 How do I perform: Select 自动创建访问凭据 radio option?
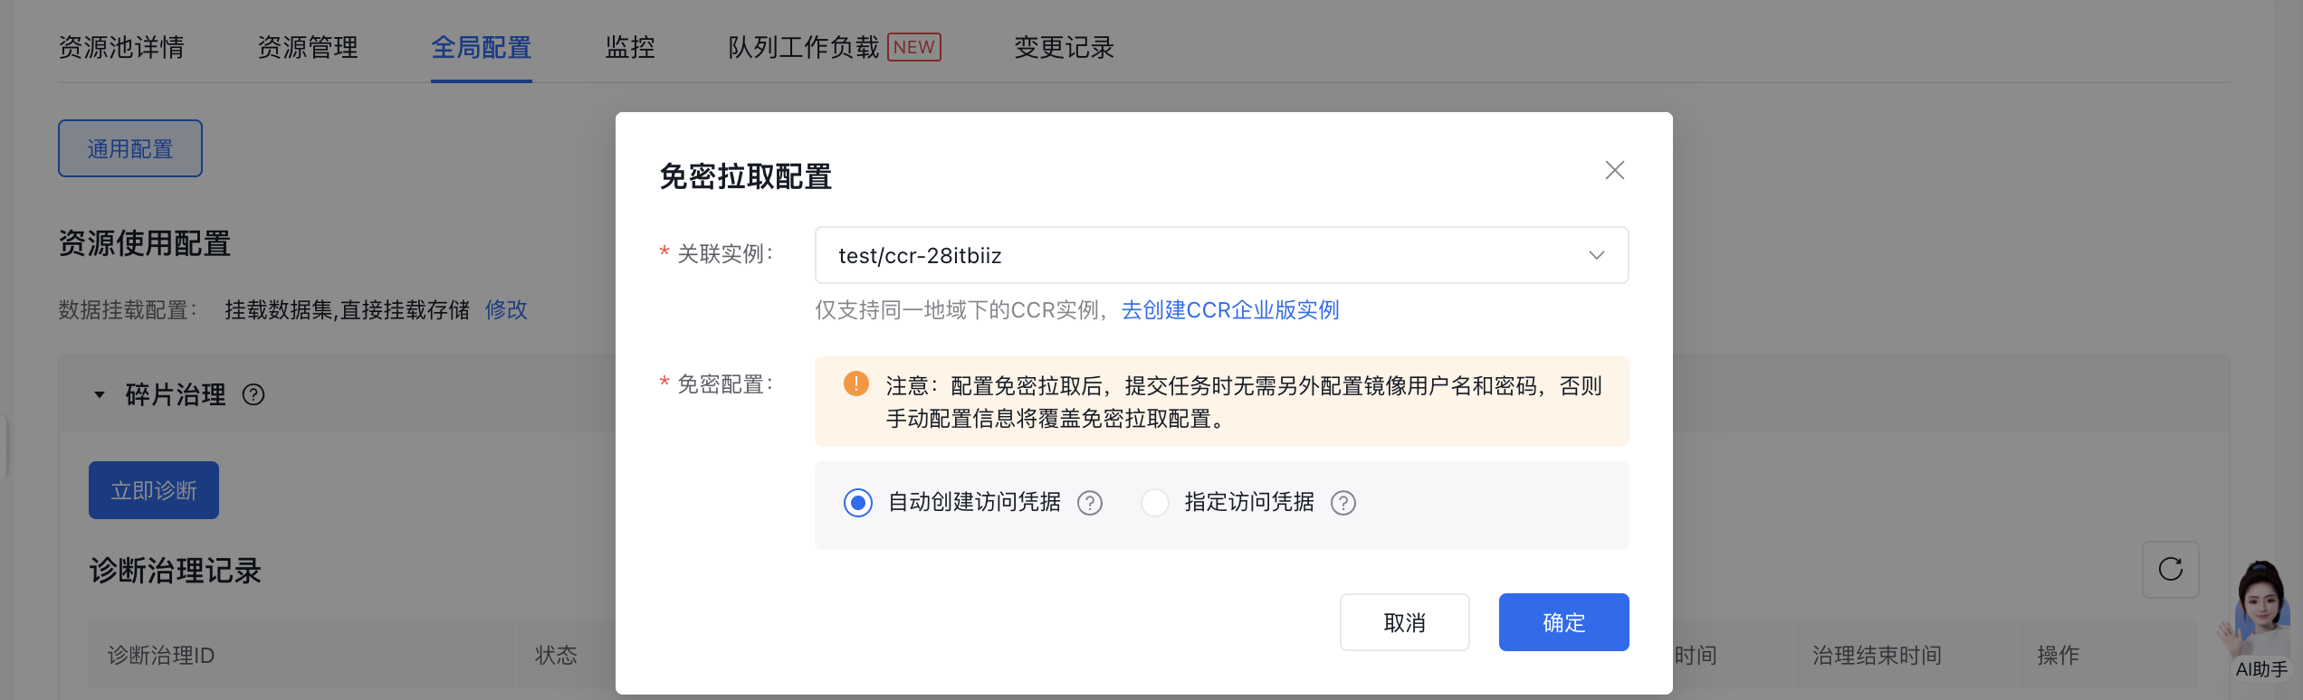point(858,503)
